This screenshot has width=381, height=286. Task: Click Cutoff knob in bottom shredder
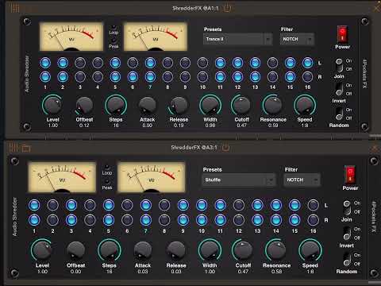coord(243,250)
